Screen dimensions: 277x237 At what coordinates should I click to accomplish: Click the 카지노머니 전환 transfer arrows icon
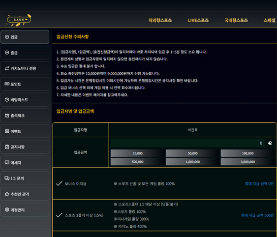(7, 68)
